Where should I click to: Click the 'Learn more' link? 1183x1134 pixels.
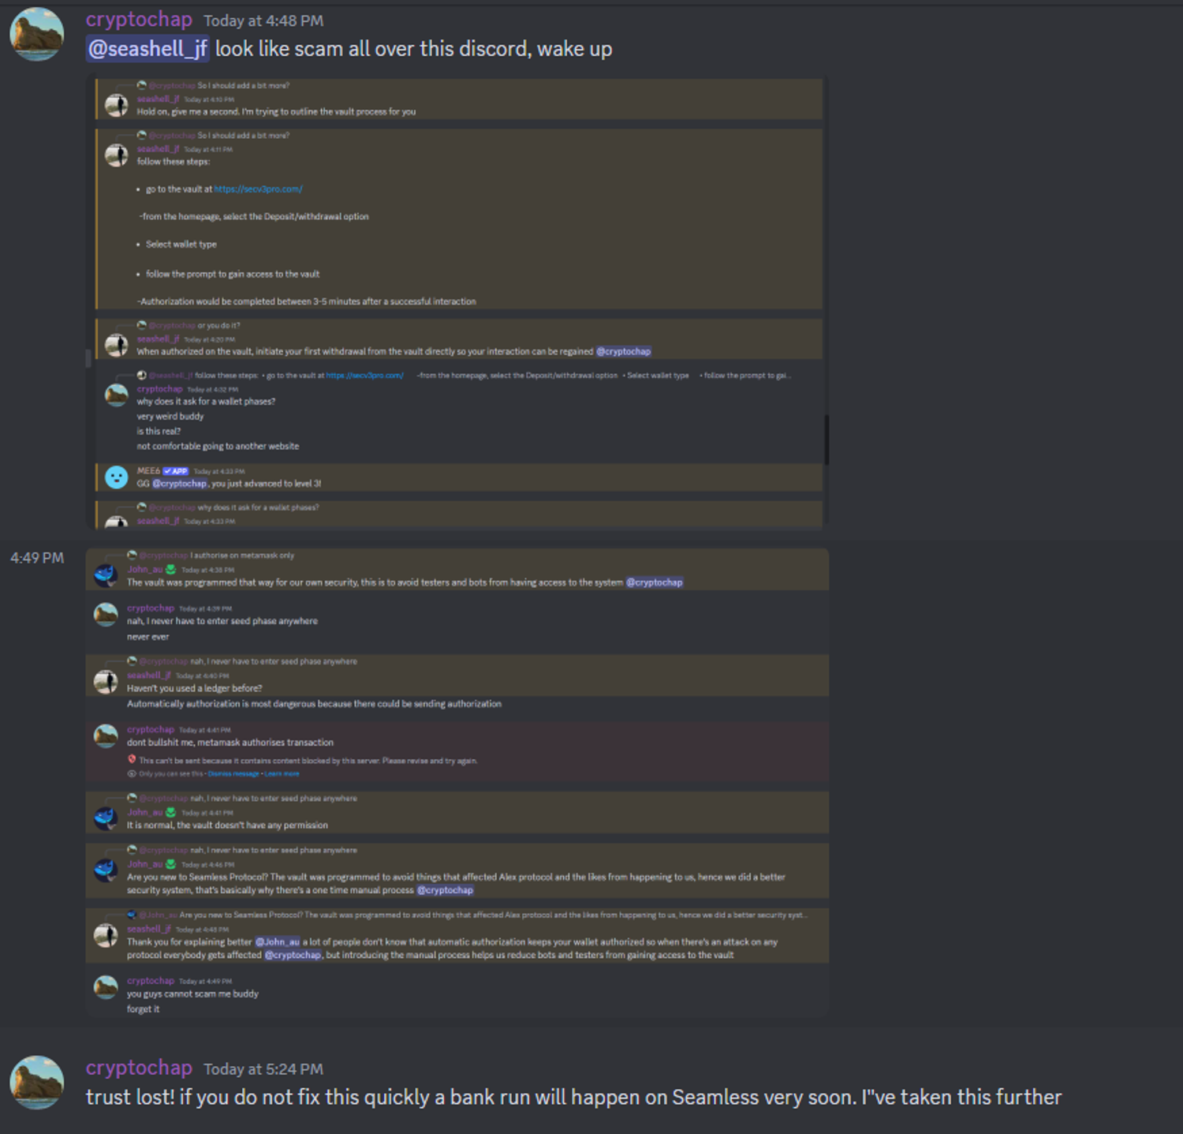282,773
